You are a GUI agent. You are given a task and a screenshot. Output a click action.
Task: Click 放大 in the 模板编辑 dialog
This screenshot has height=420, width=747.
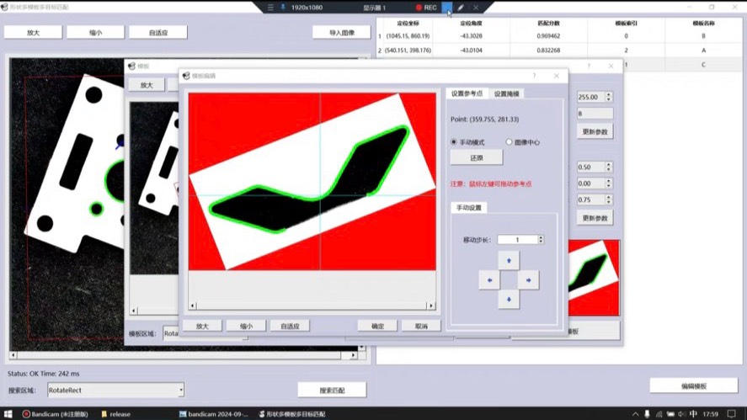coord(202,327)
